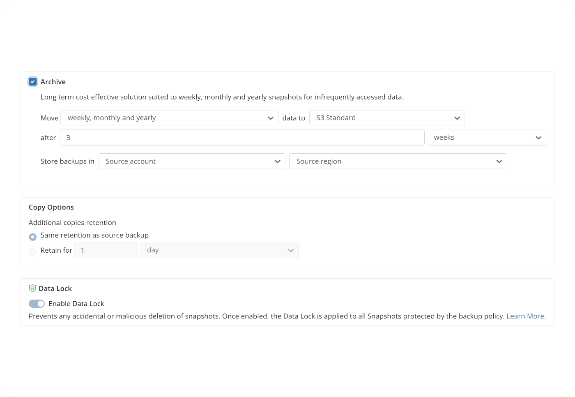
Task: Open the weeks unit dropdown
Action: coord(486,138)
